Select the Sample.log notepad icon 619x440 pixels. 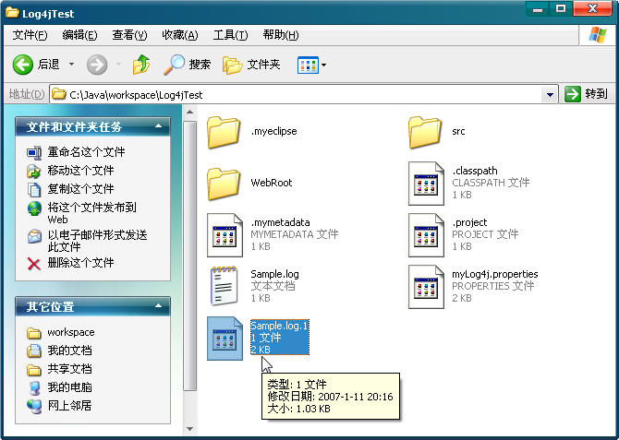point(224,286)
